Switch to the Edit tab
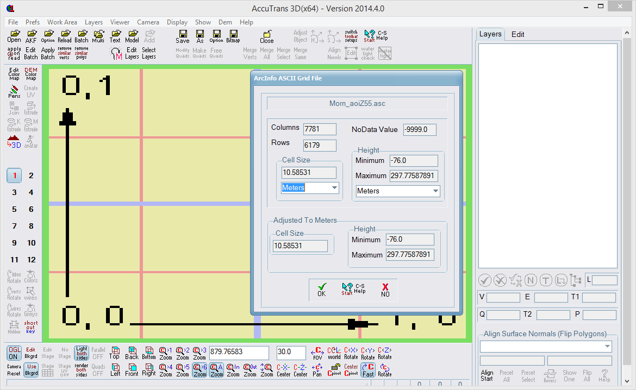The width and height of the screenshot is (636, 390). pyautogui.click(x=517, y=34)
